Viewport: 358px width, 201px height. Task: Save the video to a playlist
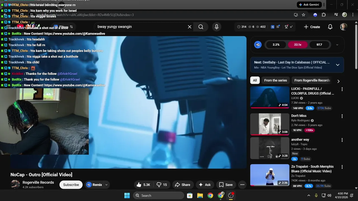click(226, 185)
